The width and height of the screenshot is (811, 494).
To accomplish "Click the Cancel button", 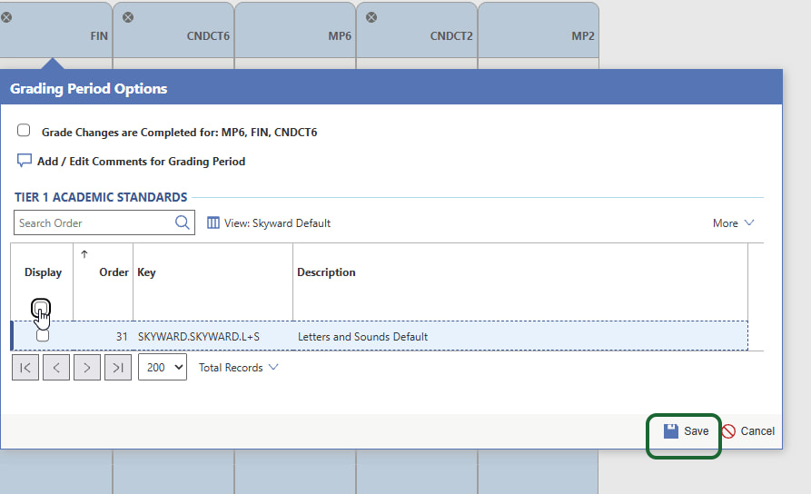I will pos(748,431).
